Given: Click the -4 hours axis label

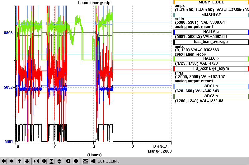Looking at the screenshot, I should click(x=93, y=147).
